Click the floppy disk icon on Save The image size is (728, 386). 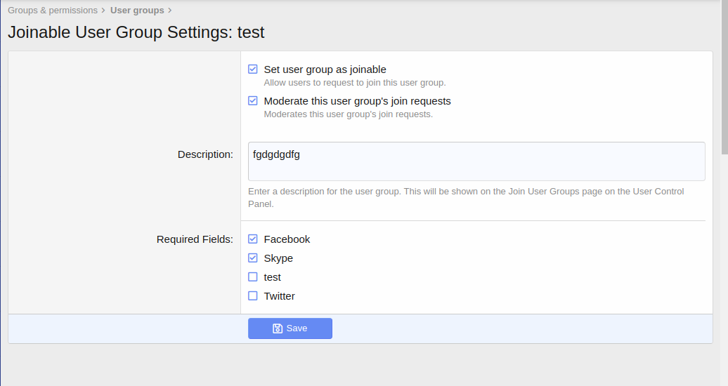point(278,328)
